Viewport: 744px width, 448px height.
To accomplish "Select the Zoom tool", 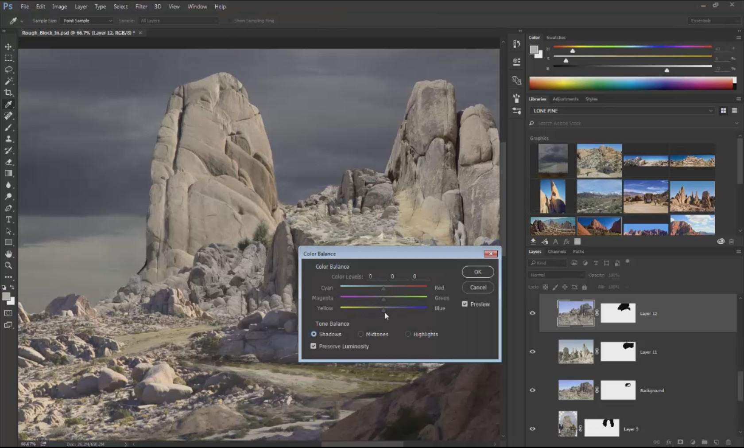I will (8, 265).
